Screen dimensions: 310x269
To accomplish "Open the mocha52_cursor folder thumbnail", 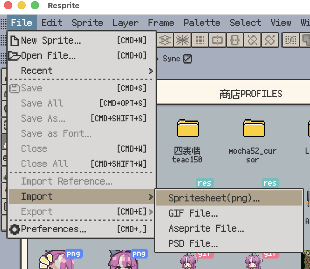I will (253, 129).
